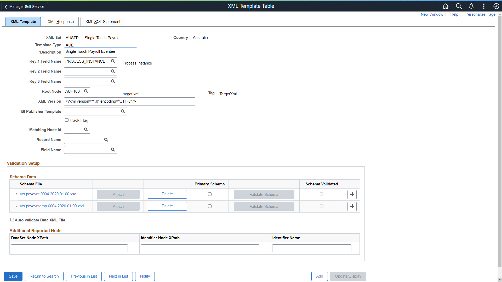Click Personalize Page link
Screen dimensions: 502x282
480,14
